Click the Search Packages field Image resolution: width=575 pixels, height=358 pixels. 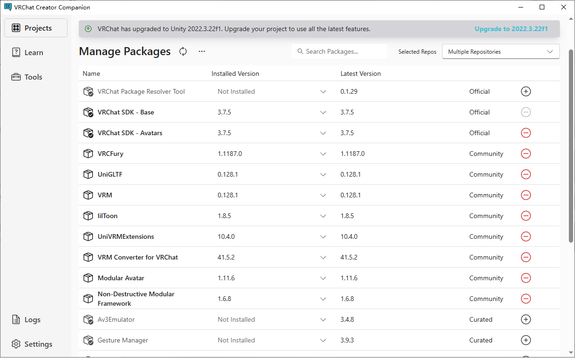(339, 51)
